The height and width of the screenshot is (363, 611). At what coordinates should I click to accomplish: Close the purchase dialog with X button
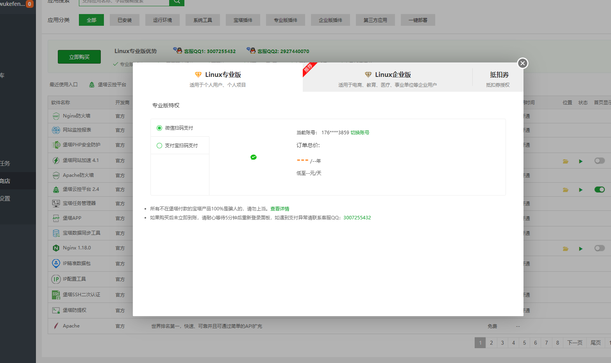tap(523, 63)
